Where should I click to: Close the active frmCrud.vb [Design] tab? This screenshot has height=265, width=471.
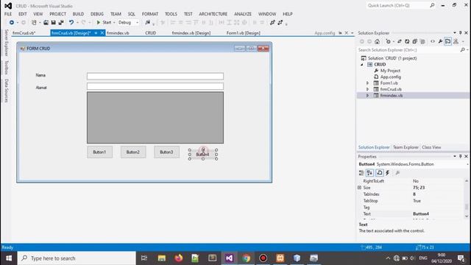click(x=102, y=33)
